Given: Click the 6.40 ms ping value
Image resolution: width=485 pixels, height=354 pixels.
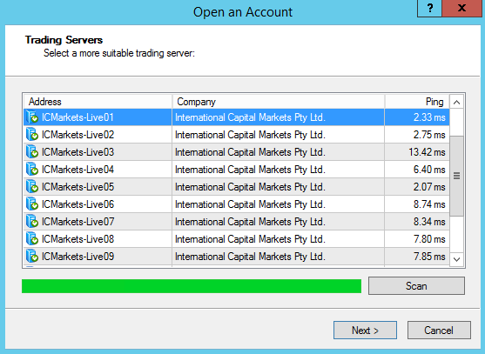Looking at the screenshot, I should click(429, 170).
